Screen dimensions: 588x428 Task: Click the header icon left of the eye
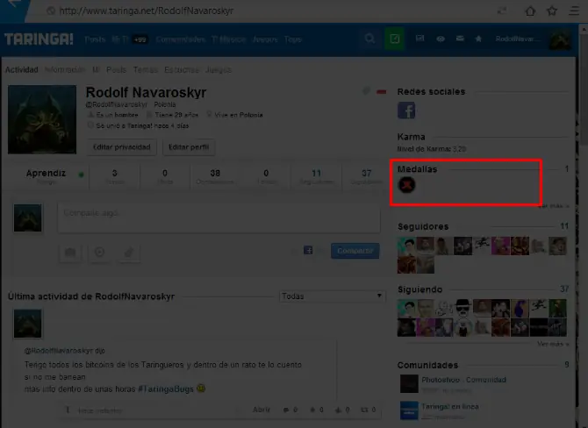420,39
